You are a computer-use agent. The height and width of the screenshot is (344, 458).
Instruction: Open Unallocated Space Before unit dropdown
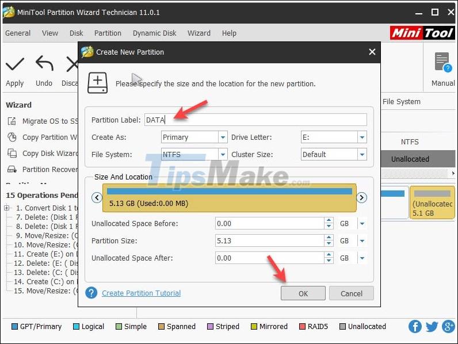(362, 224)
